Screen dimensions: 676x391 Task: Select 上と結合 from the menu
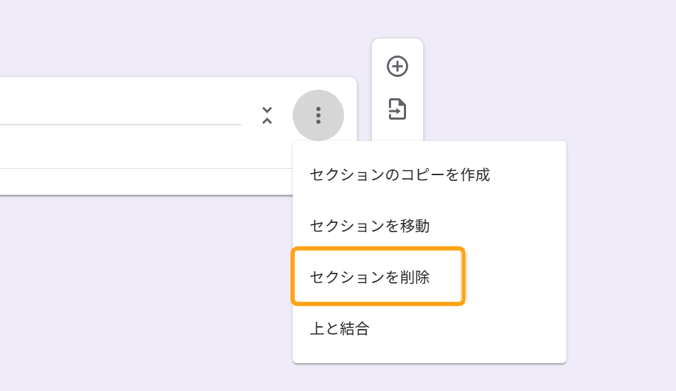pos(340,329)
